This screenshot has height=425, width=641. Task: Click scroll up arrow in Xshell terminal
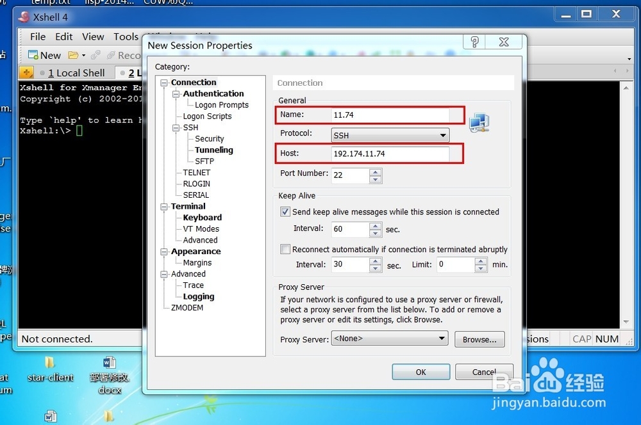pos(626,88)
